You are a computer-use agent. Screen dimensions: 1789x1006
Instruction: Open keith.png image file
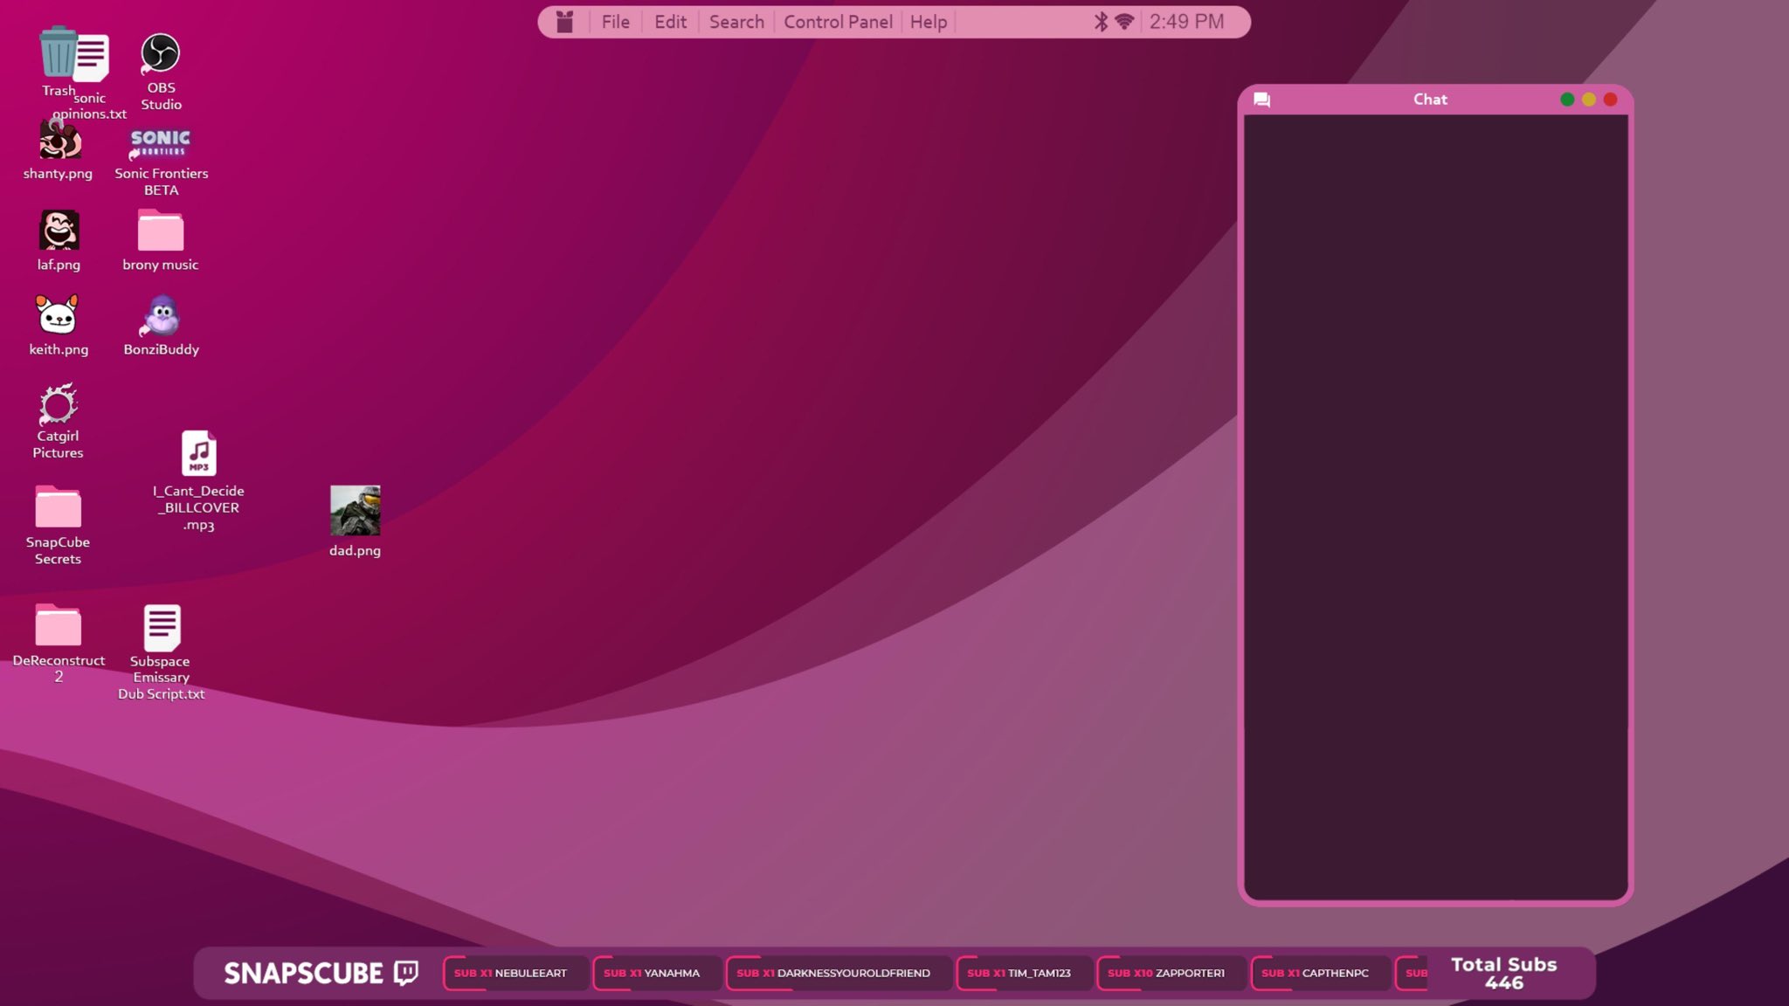click(58, 315)
